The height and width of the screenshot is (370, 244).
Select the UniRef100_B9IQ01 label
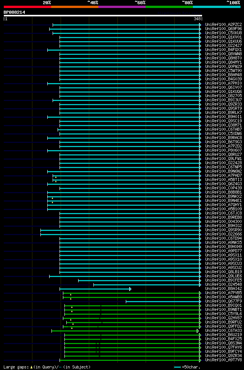223,306
